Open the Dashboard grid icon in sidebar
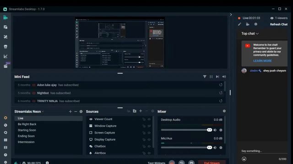Viewport: 293px width, 164px height. pos(5,140)
